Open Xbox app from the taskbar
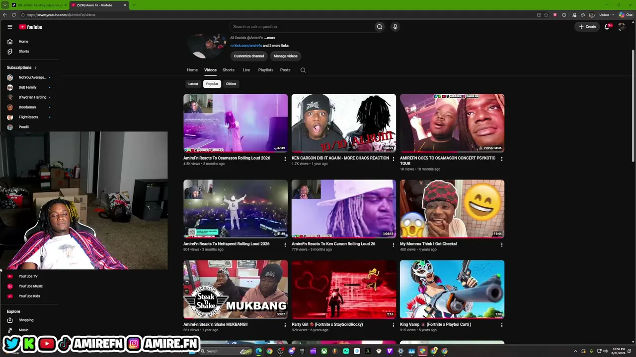 coord(324,351)
